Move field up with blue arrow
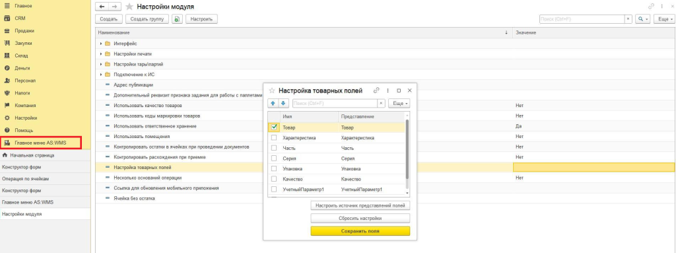The width and height of the screenshot is (676, 253). [273, 104]
